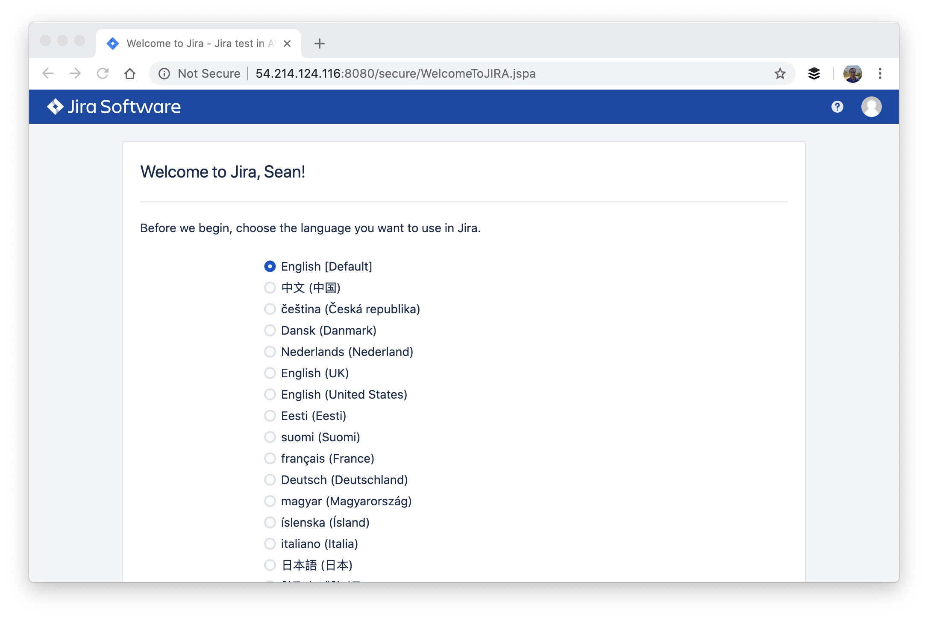The width and height of the screenshot is (928, 618).
Task: Select the Welcome to Jira tab
Action: (x=198, y=44)
